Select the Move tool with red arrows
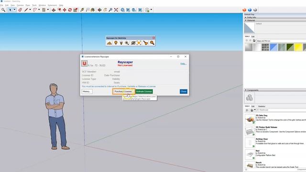 coord(65,10)
